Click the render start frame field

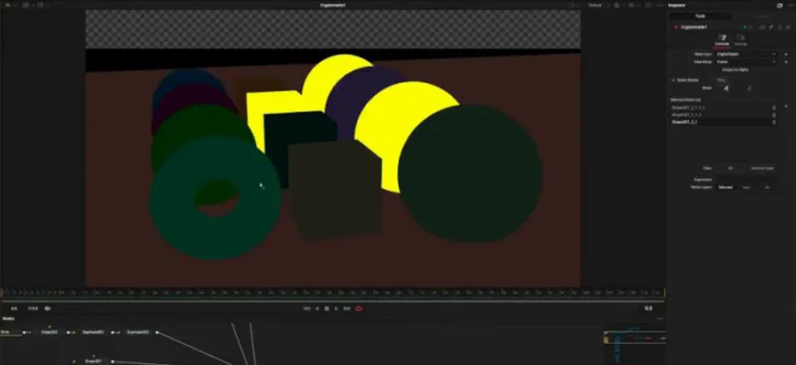[15, 308]
